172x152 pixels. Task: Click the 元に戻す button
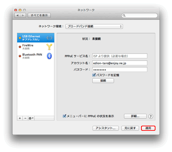[x=130, y=128]
